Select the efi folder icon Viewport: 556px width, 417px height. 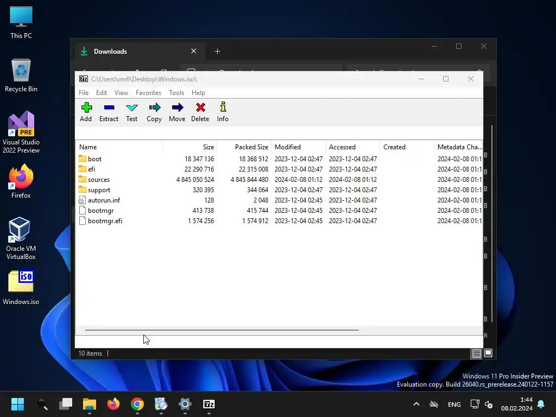(x=83, y=169)
